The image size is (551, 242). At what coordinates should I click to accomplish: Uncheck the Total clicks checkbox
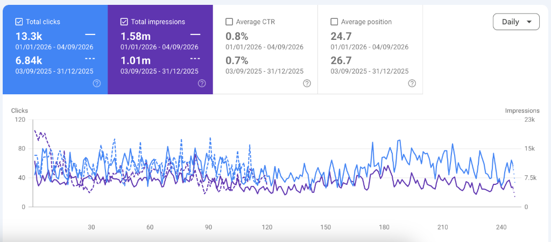(19, 22)
